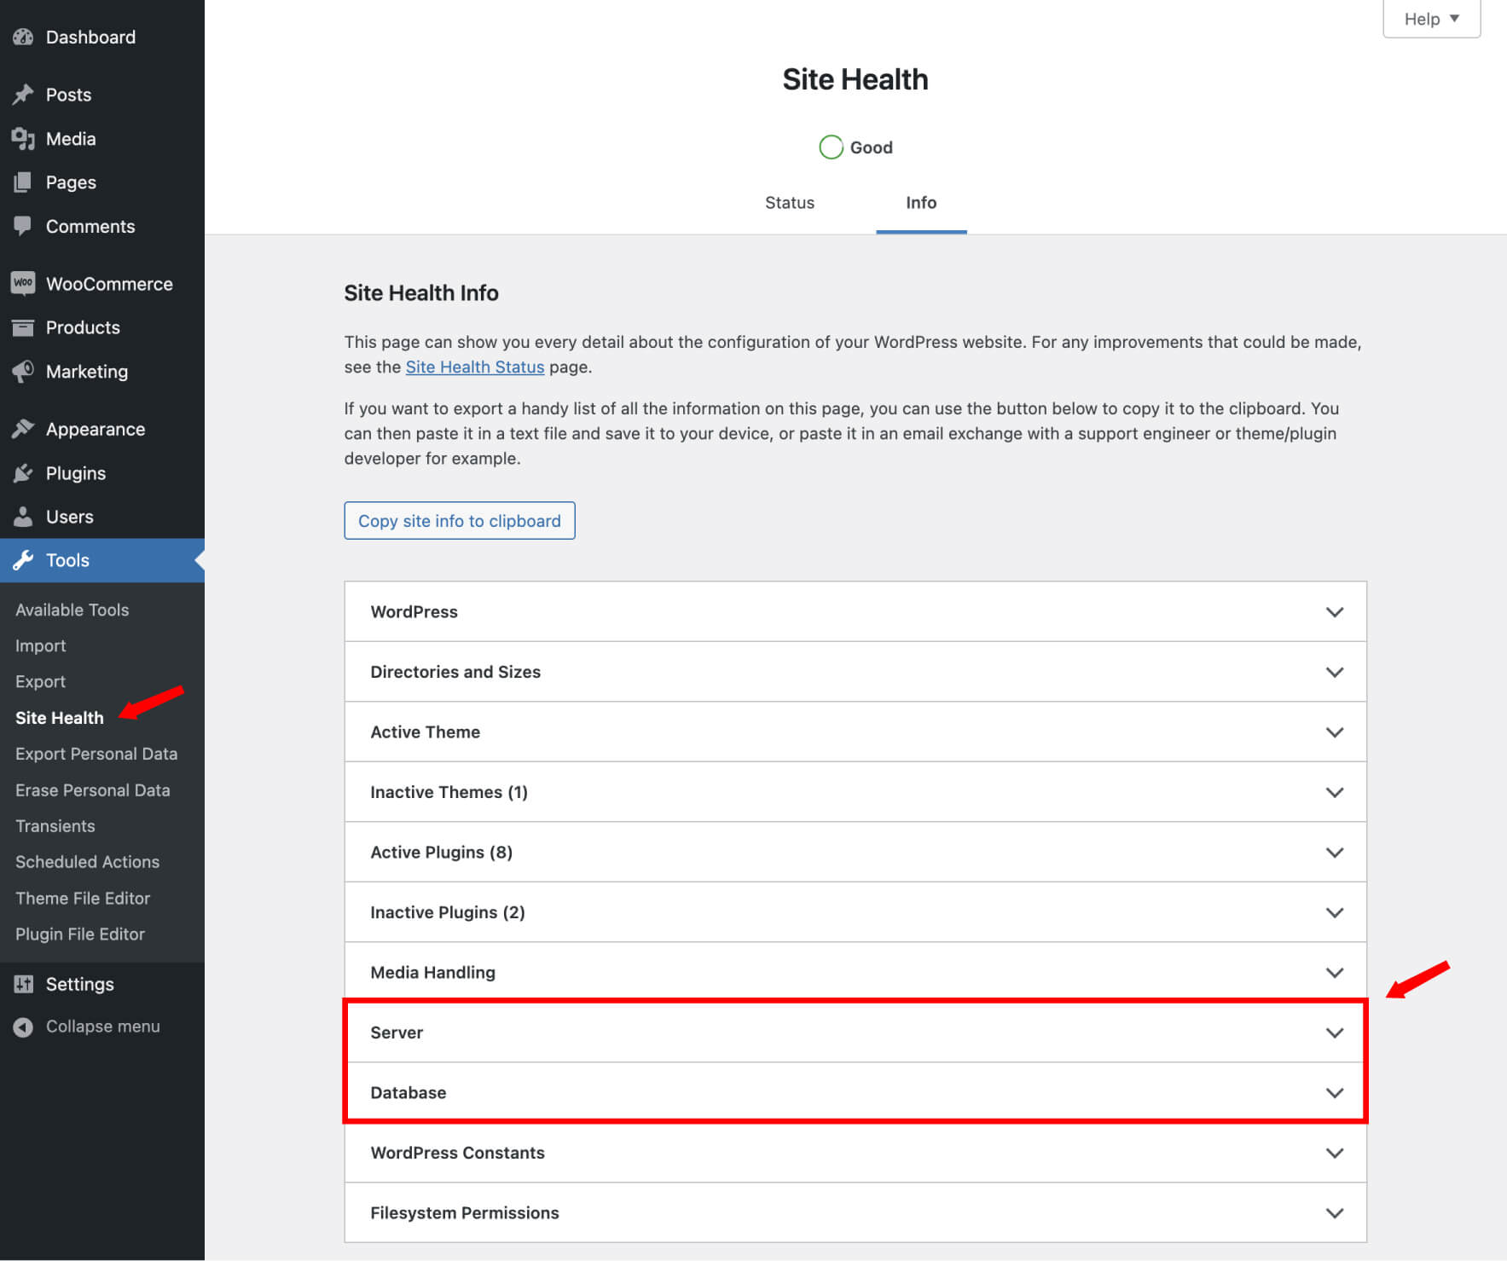1507x1261 pixels.
Task: Open the Help dropdown
Action: coord(1431,19)
